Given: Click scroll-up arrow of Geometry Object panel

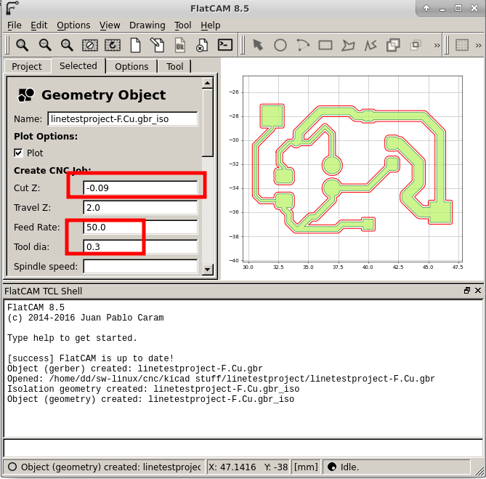Looking at the screenshot, I should (207, 83).
